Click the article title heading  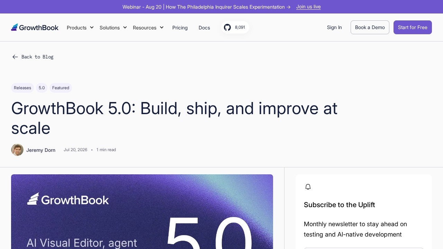[174, 118]
